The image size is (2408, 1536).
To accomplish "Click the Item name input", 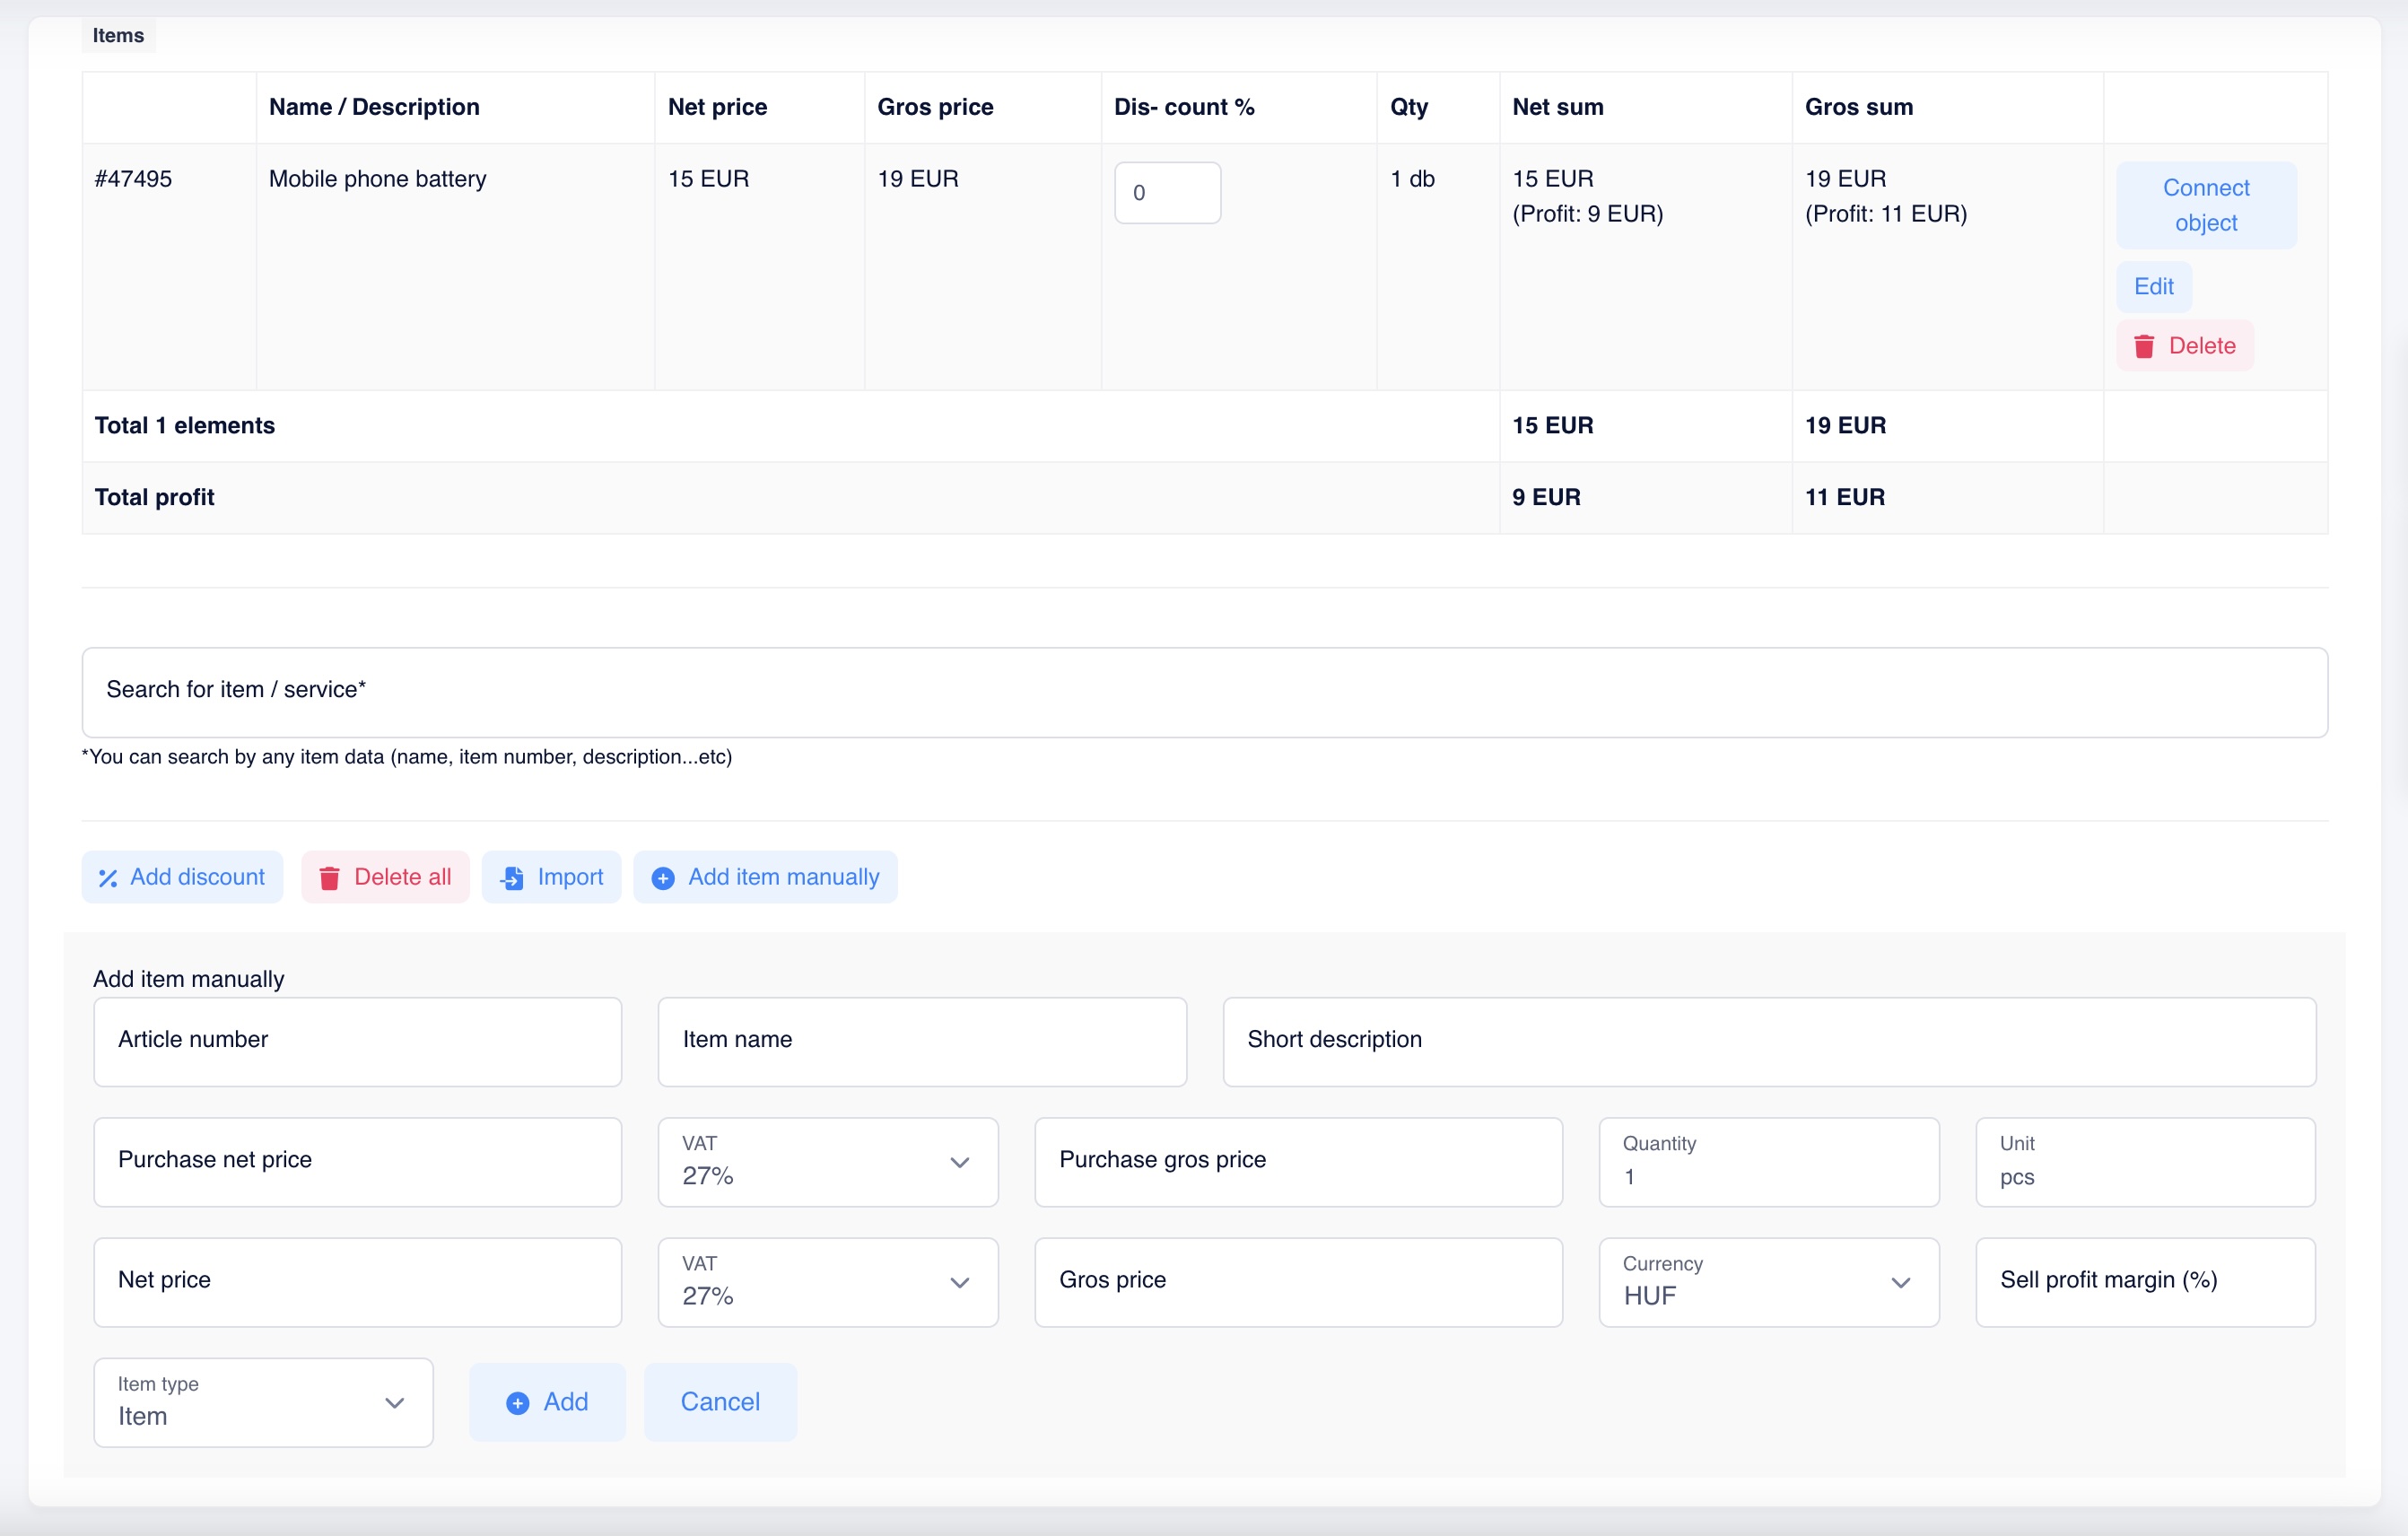I will pos(921,1041).
